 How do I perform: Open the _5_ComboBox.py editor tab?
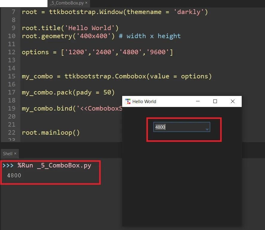tap(67, 3)
